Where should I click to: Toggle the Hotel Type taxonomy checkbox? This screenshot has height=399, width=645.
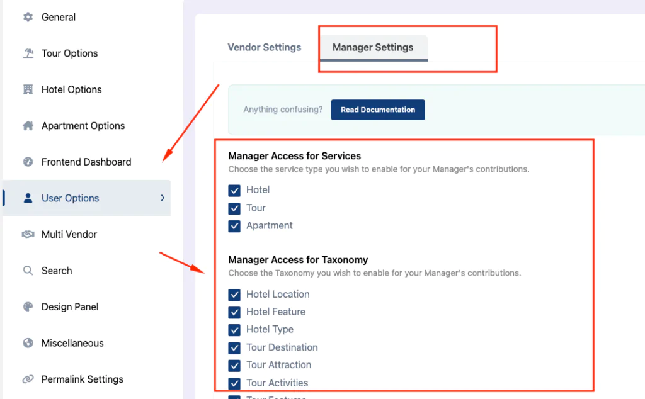[x=234, y=330]
